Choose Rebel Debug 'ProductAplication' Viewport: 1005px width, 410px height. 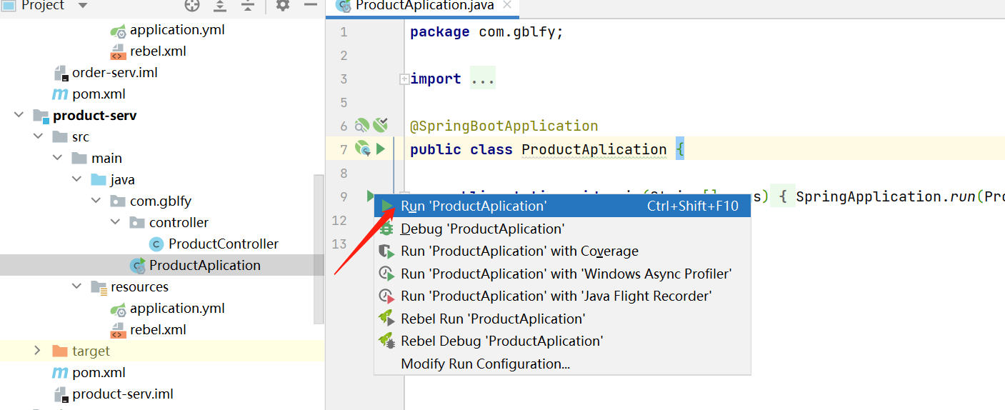[x=562, y=341]
